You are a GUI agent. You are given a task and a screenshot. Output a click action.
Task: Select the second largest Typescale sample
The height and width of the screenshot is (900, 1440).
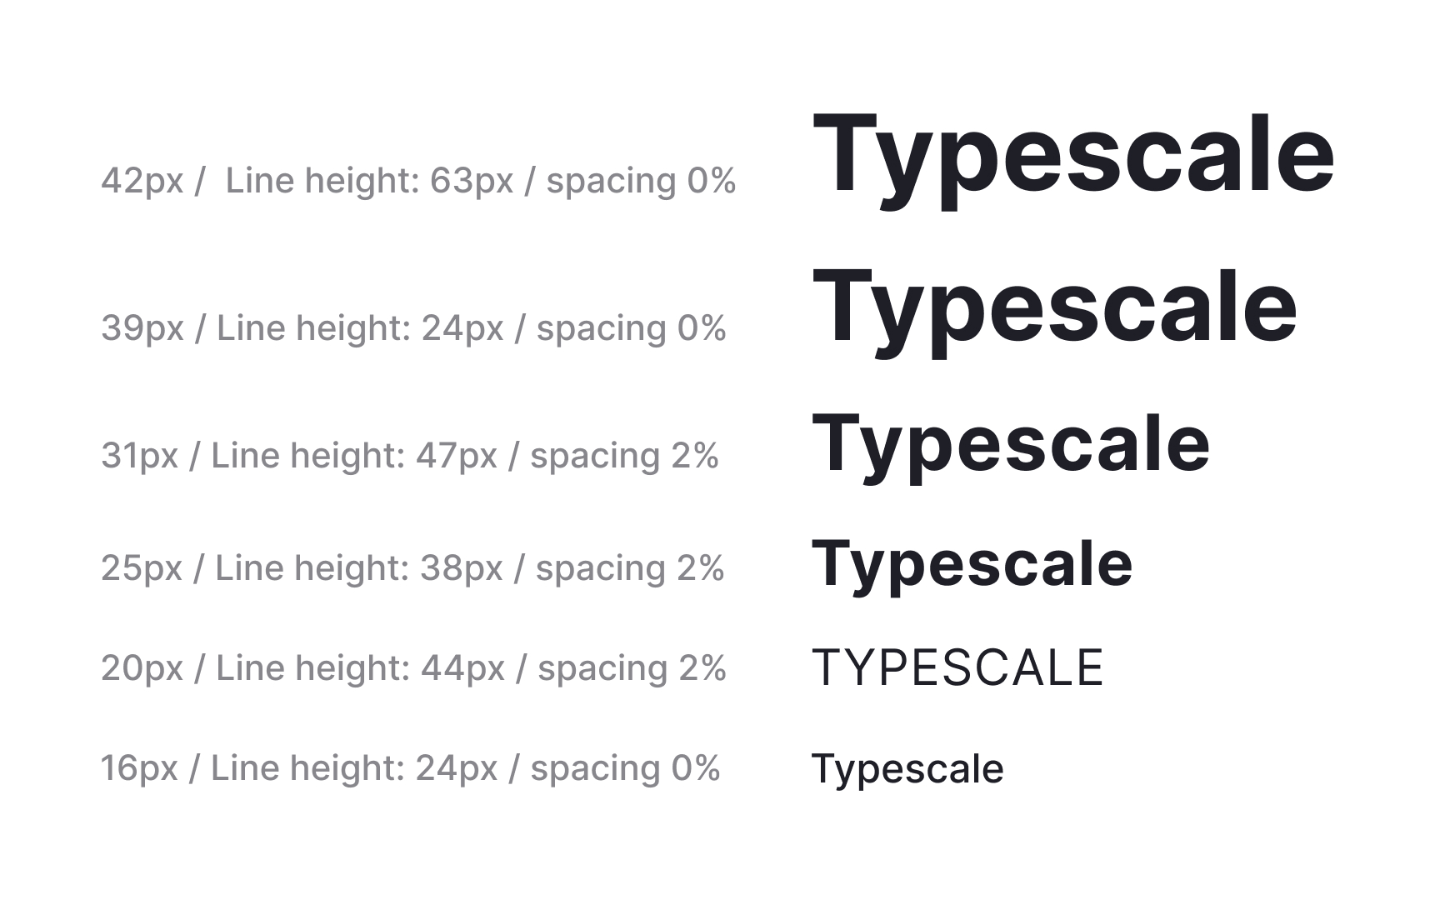(x=1054, y=308)
